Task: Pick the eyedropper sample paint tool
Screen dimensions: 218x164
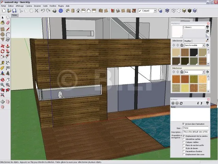Action: click(207, 40)
